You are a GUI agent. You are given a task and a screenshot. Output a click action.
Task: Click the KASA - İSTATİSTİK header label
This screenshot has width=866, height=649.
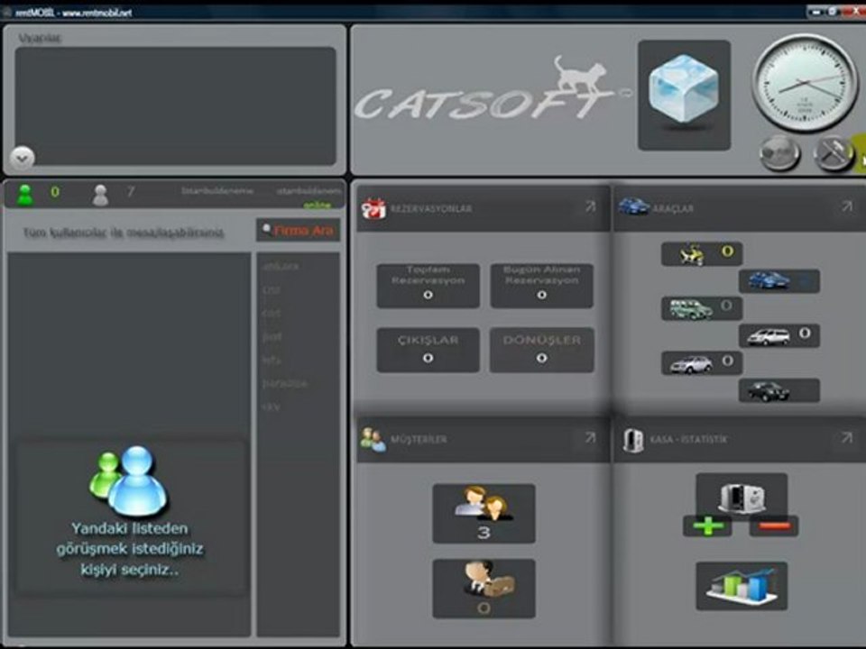(x=688, y=439)
